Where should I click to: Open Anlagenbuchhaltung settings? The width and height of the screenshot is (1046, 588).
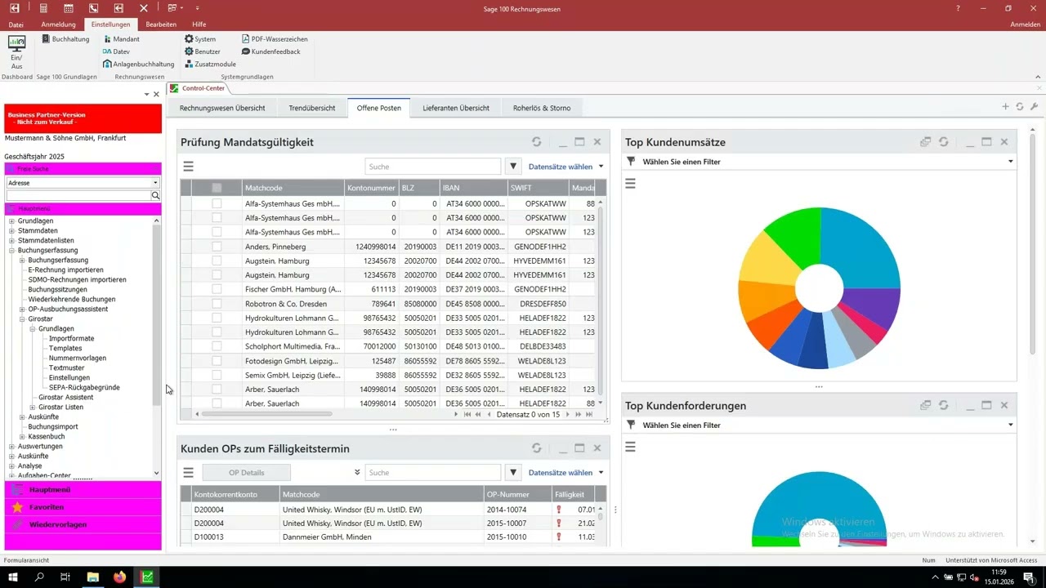pyautogui.click(x=138, y=64)
